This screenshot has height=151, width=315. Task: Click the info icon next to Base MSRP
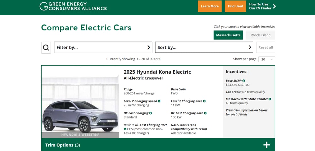coord(244,81)
